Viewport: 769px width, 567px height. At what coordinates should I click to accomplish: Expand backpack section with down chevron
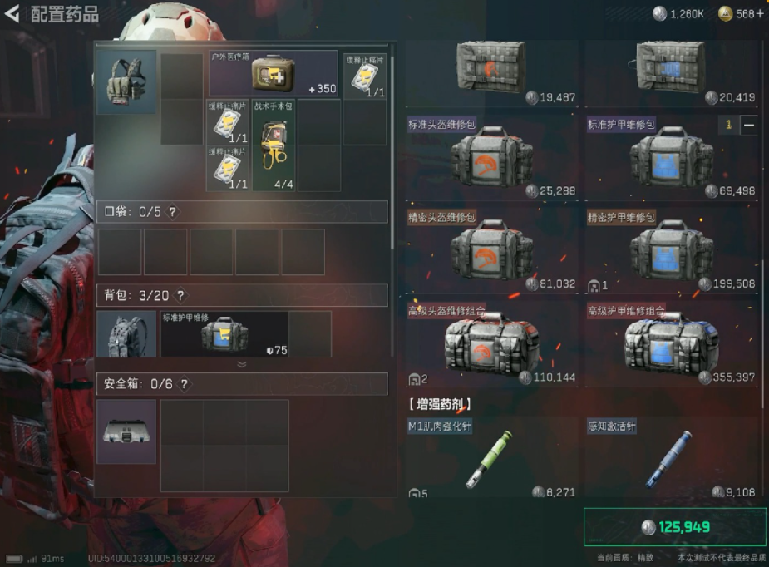pos(242,364)
